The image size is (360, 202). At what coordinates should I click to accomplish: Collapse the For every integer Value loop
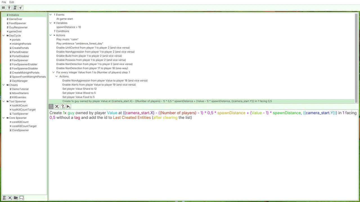pos(53,72)
